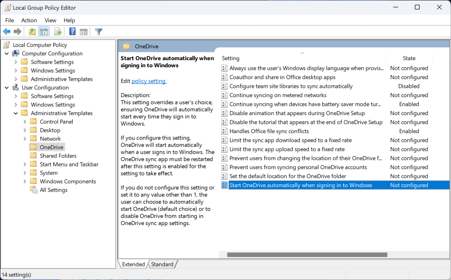Image resolution: width=451 pixels, height=280 pixels.
Task: Toggle the Show/Hide Console Tree icon
Action: pyautogui.click(x=44, y=31)
